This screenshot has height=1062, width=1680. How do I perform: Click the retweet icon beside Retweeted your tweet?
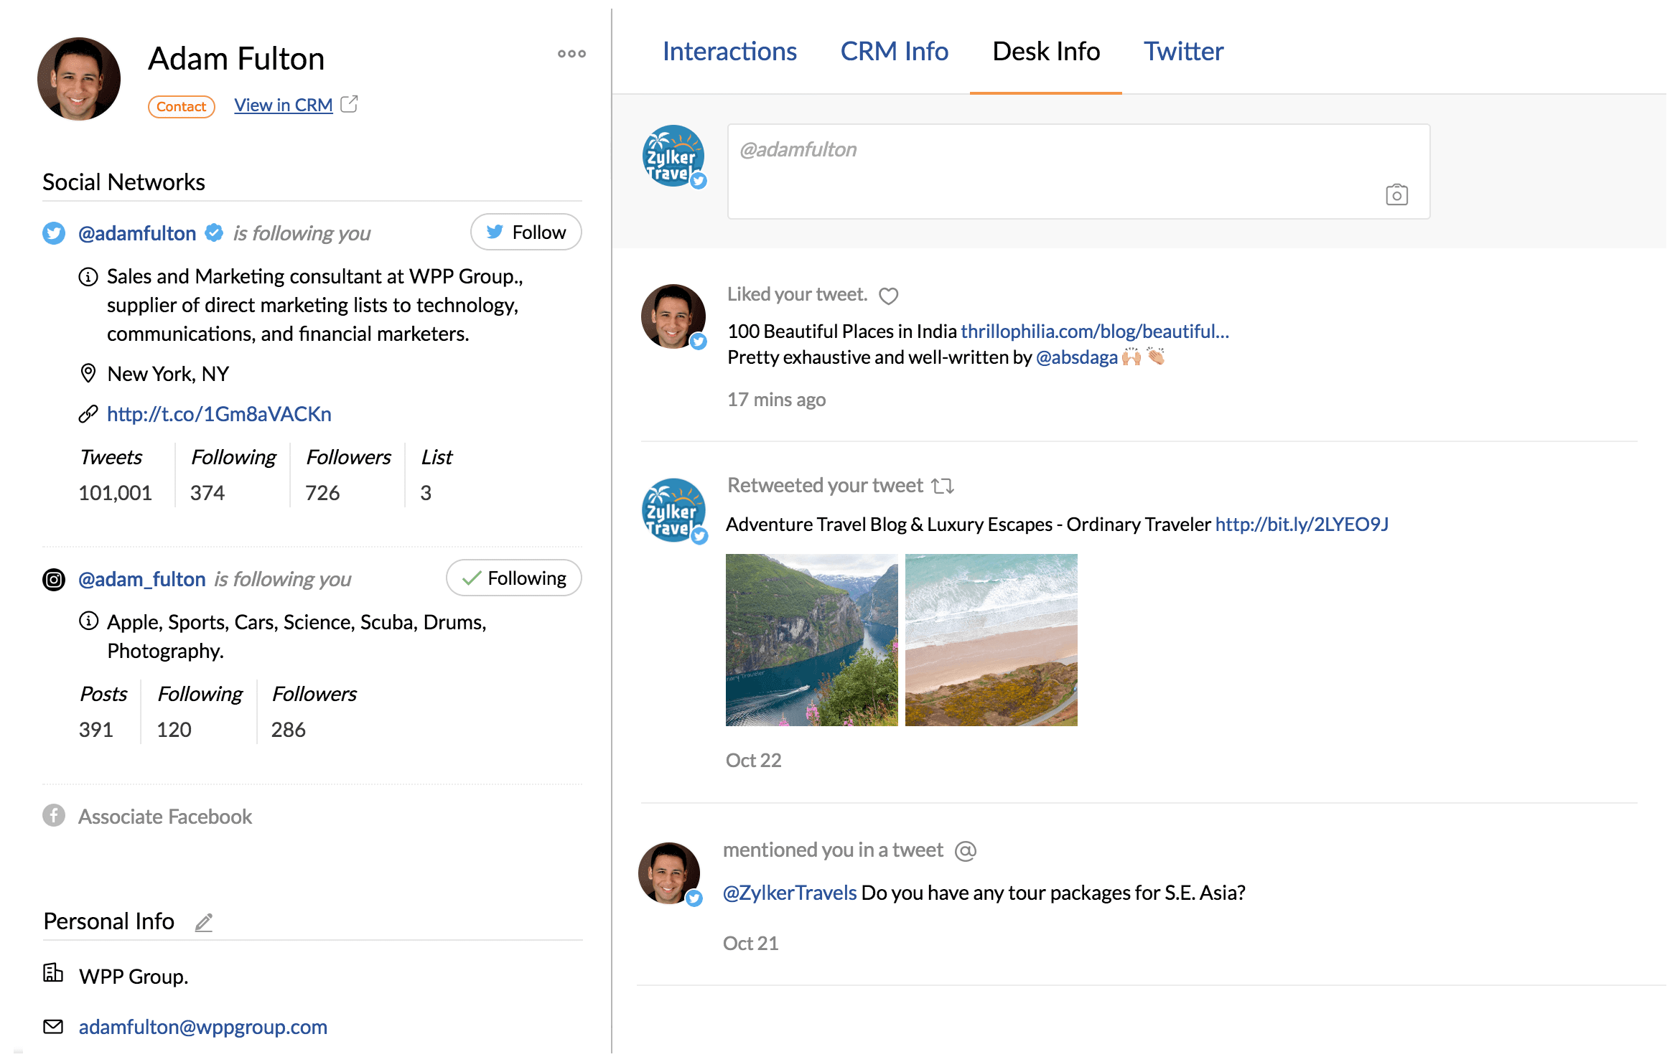click(x=943, y=487)
